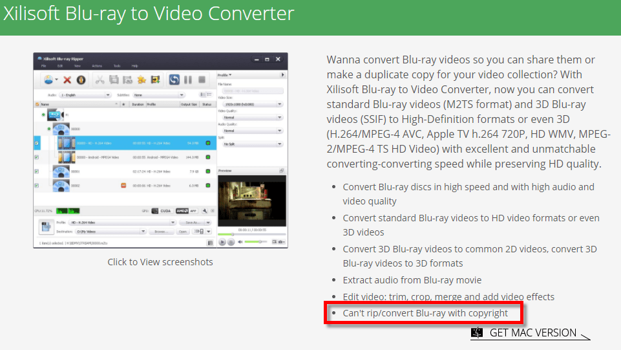Open the File menu
Image resolution: width=621 pixels, height=350 pixels.
(43, 66)
